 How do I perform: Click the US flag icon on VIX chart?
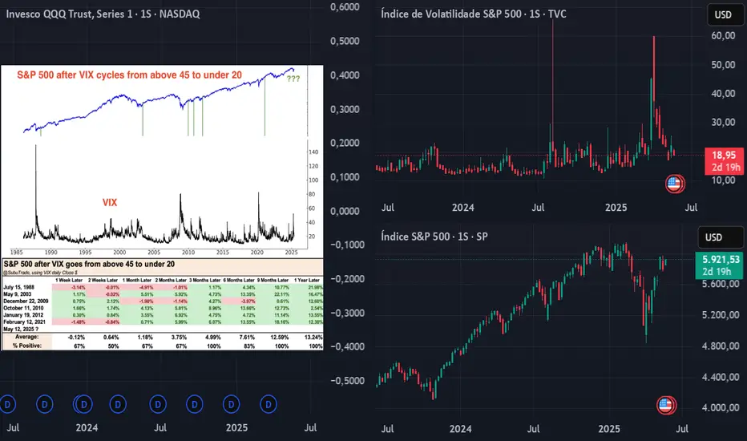tap(676, 184)
